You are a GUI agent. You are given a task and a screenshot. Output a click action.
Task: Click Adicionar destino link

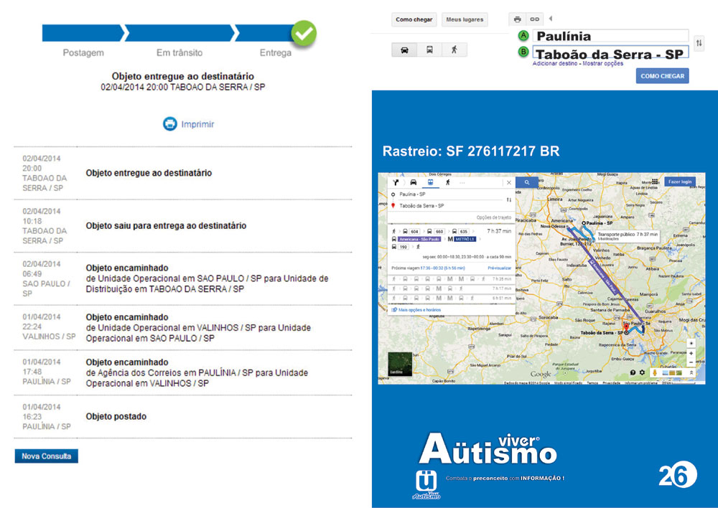coord(555,63)
